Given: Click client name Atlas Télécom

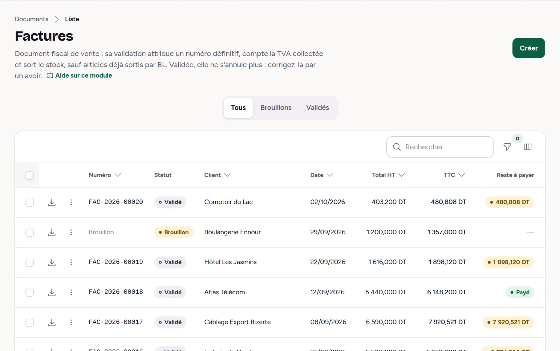Looking at the screenshot, I should click(x=225, y=292).
